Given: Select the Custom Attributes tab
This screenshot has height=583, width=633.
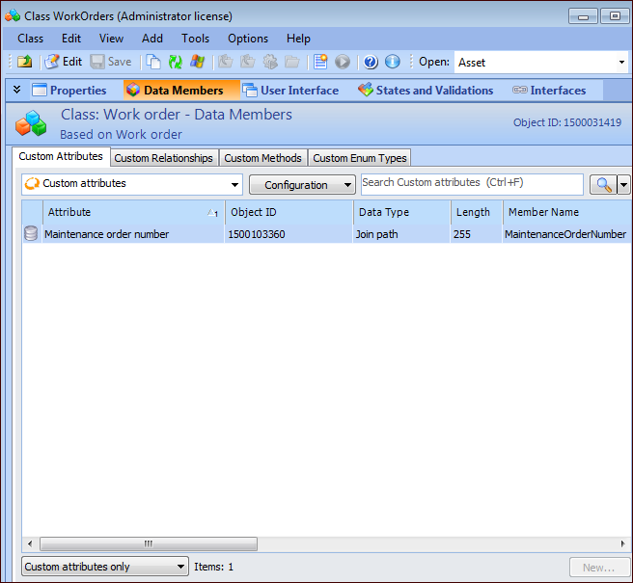Looking at the screenshot, I should point(61,156).
